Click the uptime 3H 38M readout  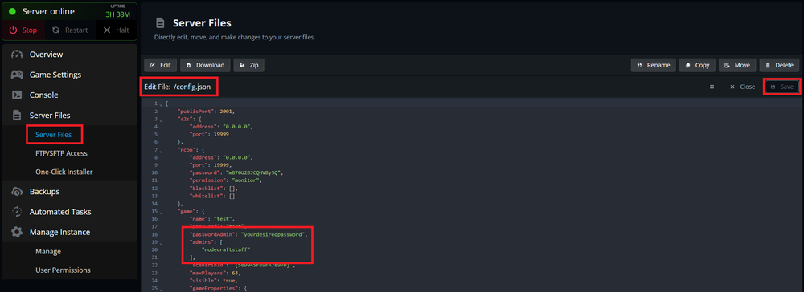[117, 14]
